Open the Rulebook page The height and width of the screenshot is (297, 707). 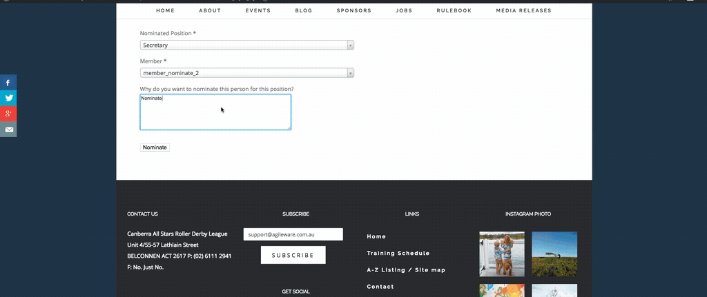coord(454,11)
